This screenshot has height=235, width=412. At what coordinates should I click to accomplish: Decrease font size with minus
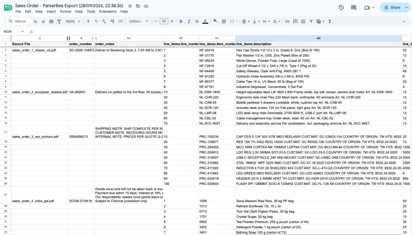click(156, 21)
